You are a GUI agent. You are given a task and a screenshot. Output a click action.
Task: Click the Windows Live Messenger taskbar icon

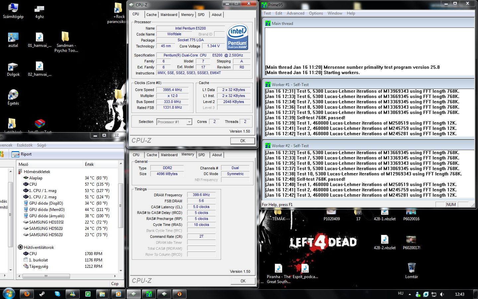click(x=73, y=294)
